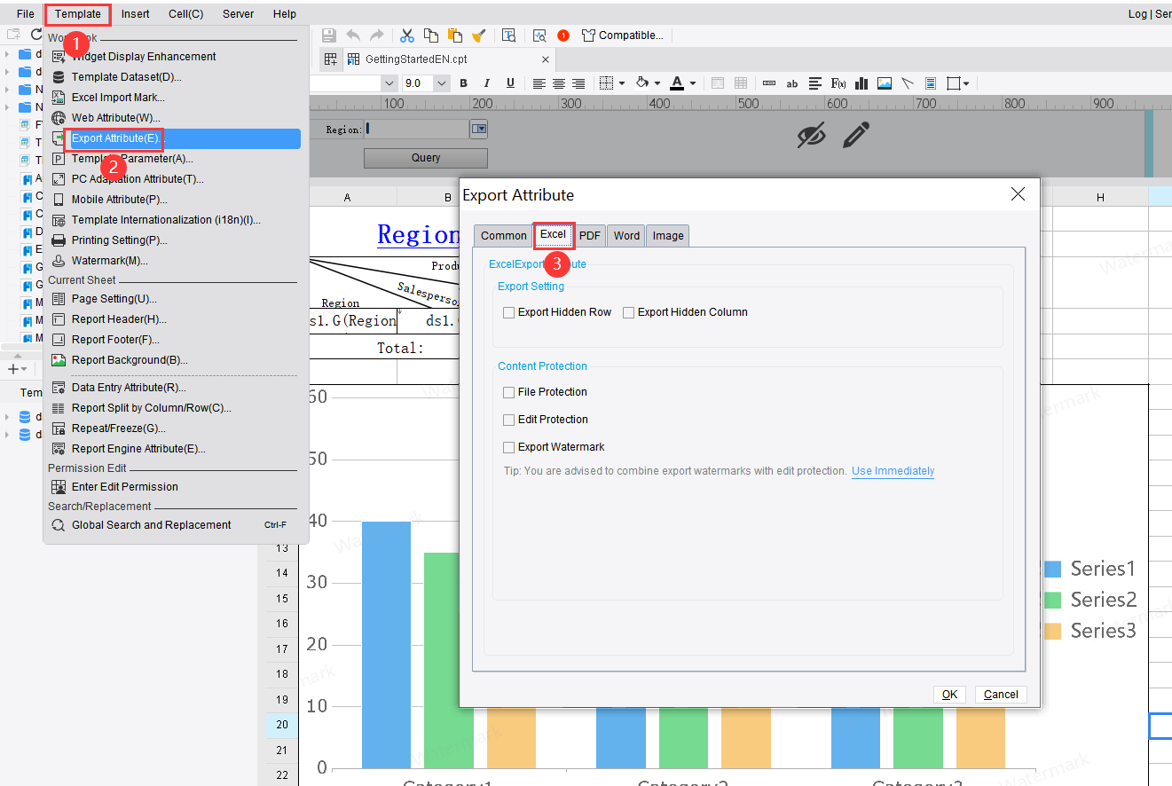The height and width of the screenshot is (786, 1172).
Task: Toggle Italic formatting
Action: 486,83
